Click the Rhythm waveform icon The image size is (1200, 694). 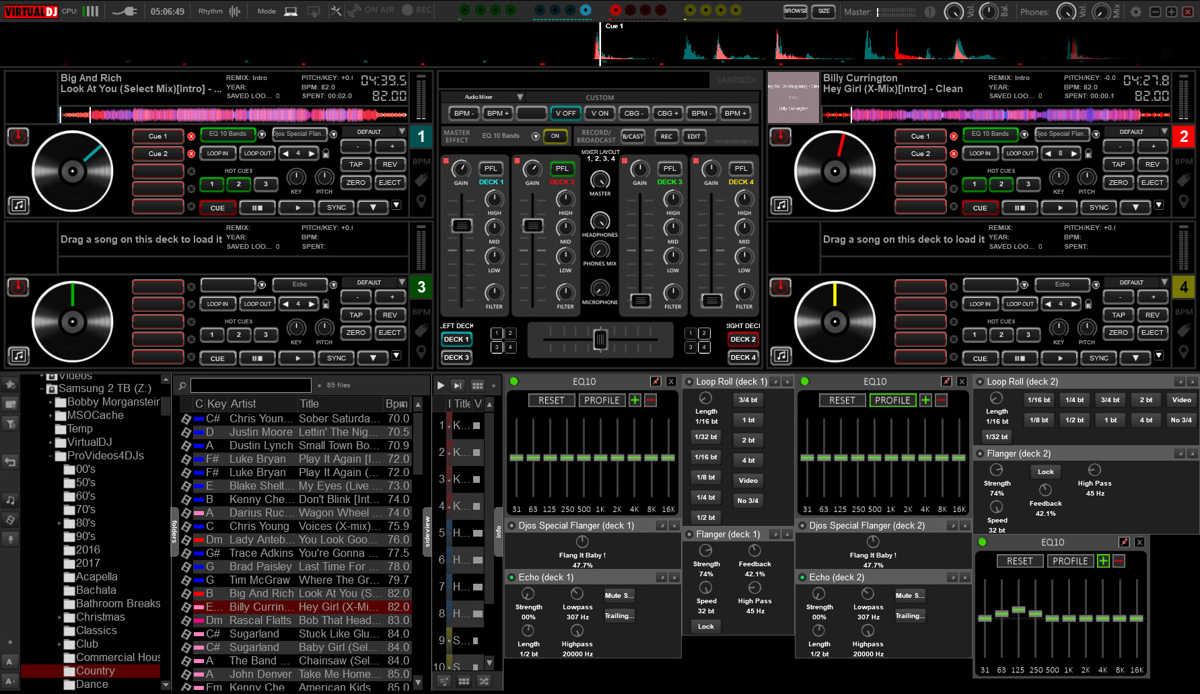pos(235,11)
